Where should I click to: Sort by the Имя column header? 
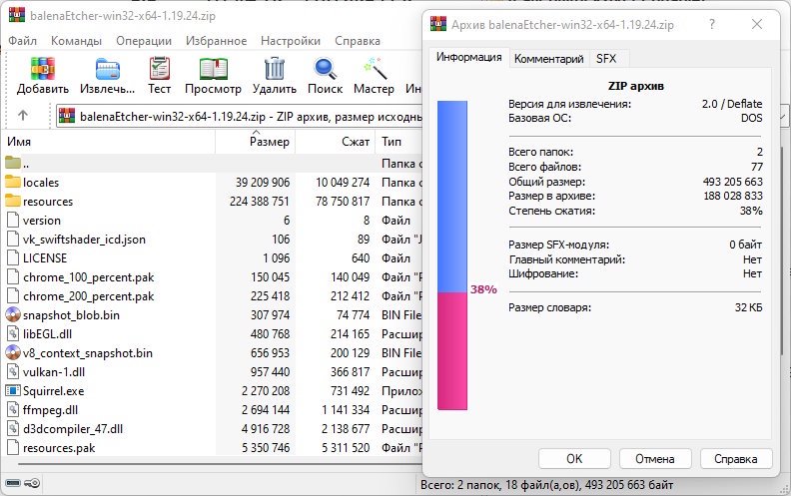click(x=109, y=142)
